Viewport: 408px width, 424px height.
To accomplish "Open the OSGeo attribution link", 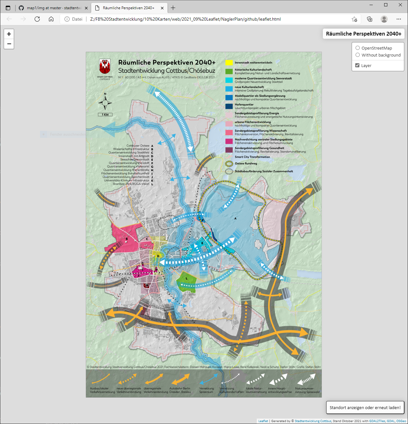I will [401, 421].
